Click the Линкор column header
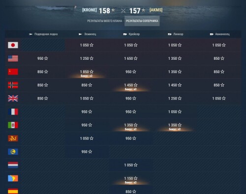Viewport: 246px width, 194px height. coord(176,34)
